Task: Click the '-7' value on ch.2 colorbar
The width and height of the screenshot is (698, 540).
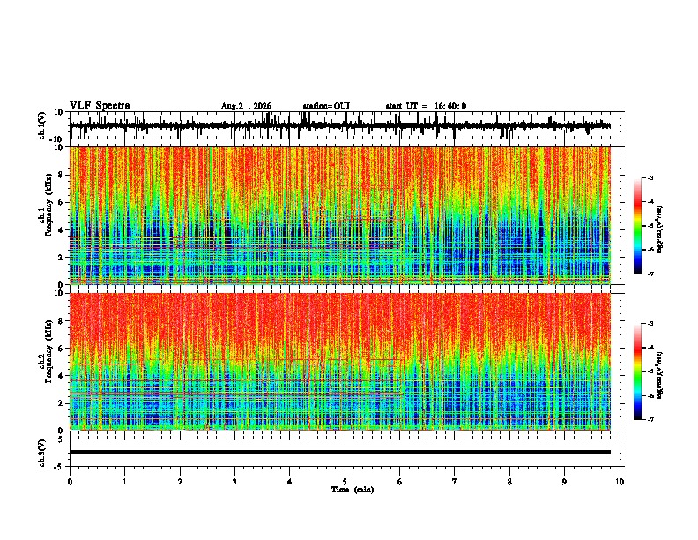Action: (650, 419)
